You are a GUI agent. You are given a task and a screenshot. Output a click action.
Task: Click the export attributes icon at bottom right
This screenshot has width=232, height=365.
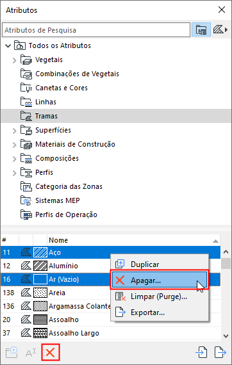coord(220,352)
